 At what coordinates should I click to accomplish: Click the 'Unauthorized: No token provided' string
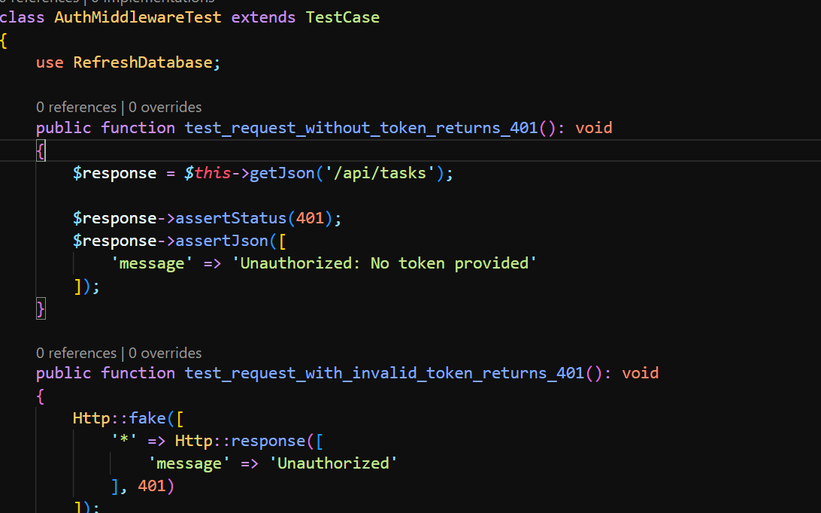click(384, 263)
